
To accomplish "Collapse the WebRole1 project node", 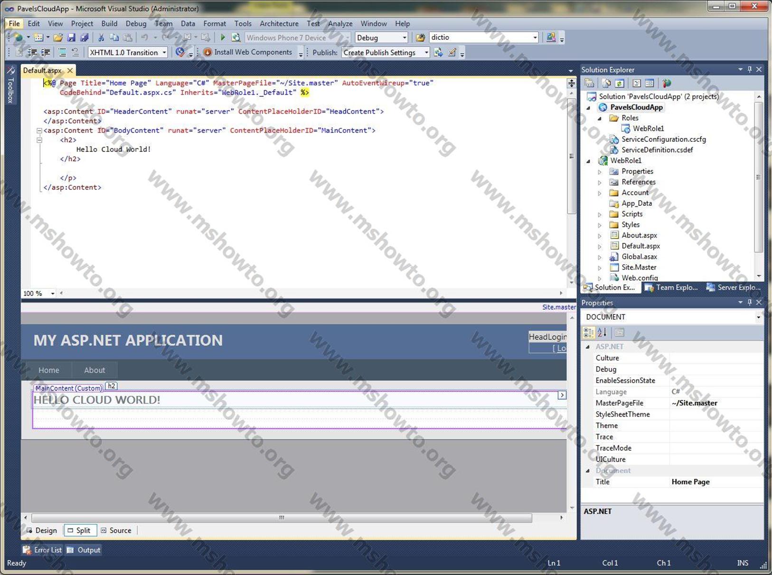I will pyautogui.click(x=589, y=161).
